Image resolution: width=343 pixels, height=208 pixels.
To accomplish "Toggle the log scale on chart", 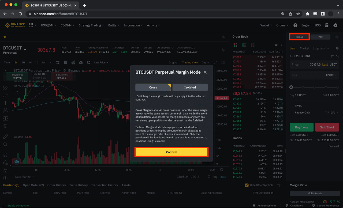I will point(215,177).
